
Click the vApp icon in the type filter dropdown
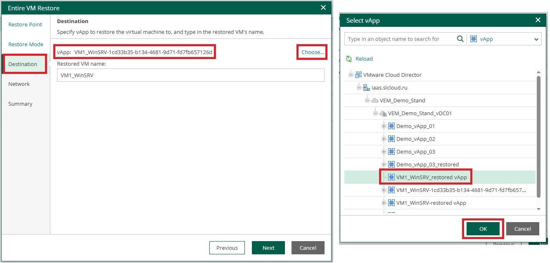(474, 39)
